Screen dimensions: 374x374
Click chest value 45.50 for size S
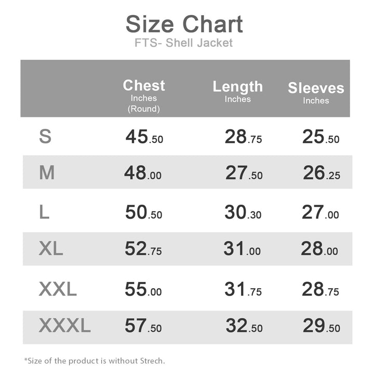point(144,137)
